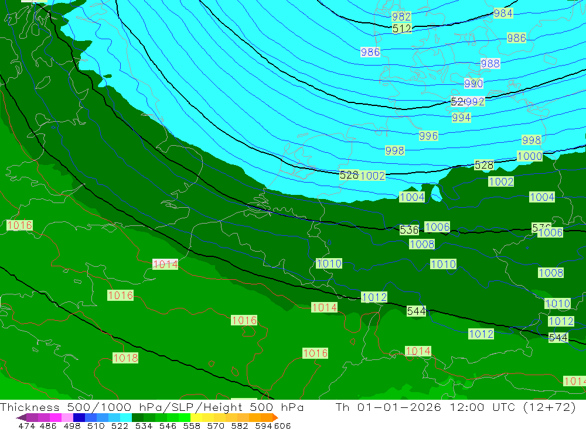Click the 1000 isobar label
The height and width of the screenshot is (429, 586).
[530, 156]
